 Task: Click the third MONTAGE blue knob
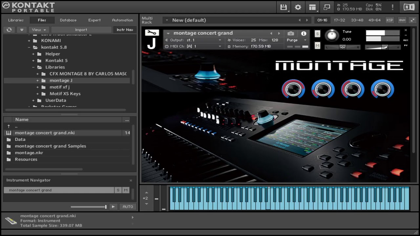[x=353, y=89]
